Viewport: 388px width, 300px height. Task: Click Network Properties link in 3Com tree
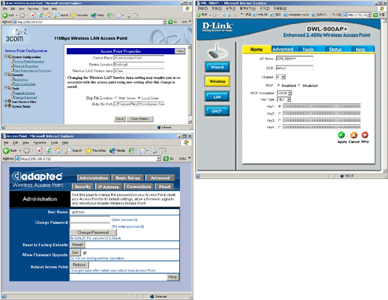point(26,66)
